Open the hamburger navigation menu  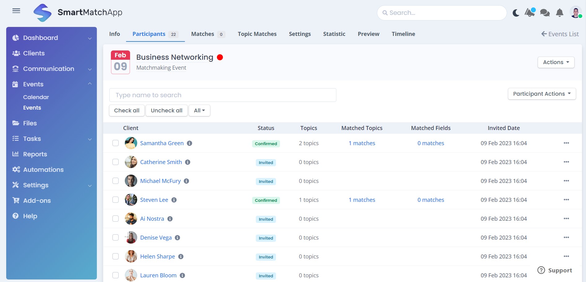pos(16,11)
